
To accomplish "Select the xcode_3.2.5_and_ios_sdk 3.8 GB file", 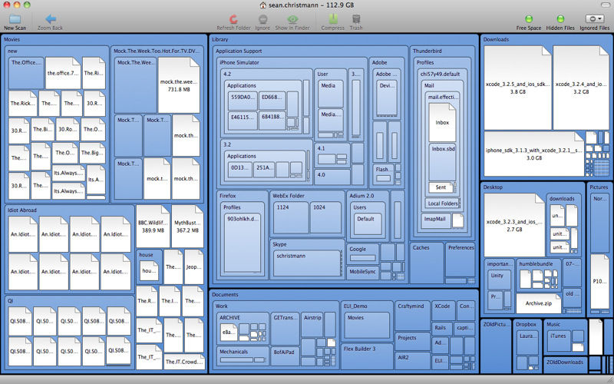I will 517,88.
